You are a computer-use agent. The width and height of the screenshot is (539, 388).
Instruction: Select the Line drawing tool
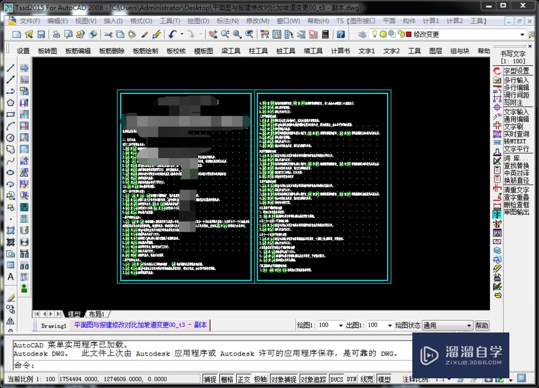pyautogui.click(x=12, y=68)
